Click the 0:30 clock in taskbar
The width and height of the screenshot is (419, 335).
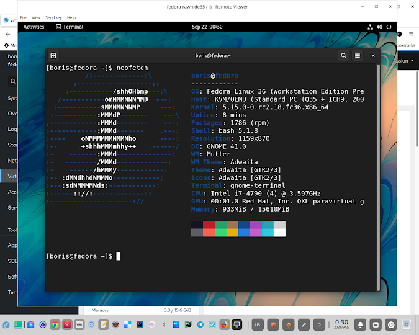click(342, 324)
